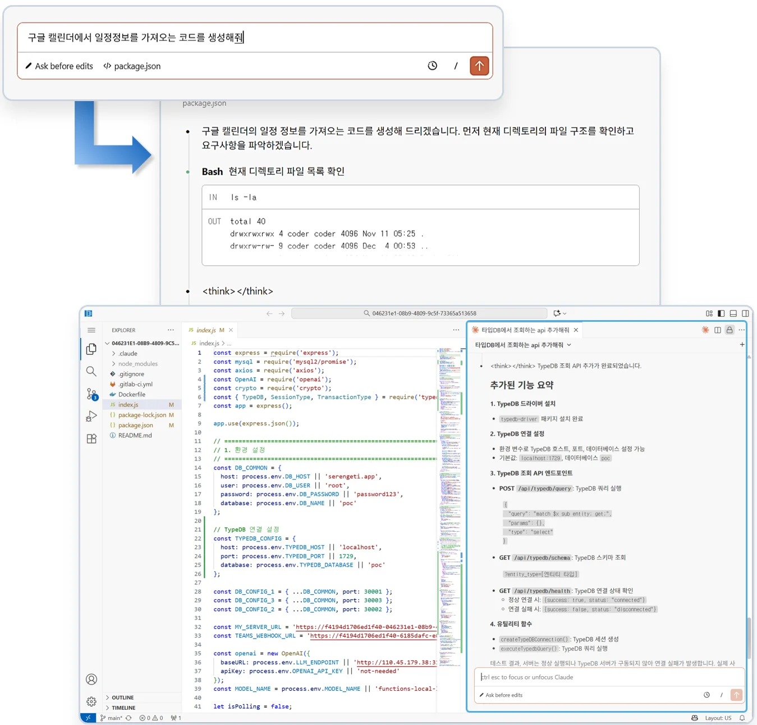This screenshot has width=757, height=725.
Task: Open the conversation title dropdown in Claude panel
Action: click(x=523, y=345)
